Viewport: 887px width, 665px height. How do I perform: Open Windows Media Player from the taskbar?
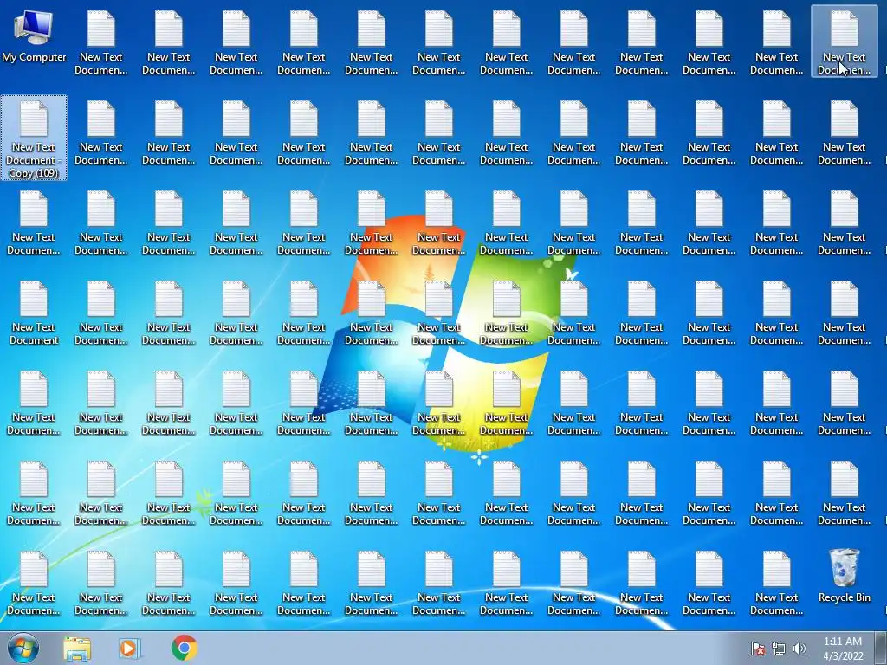(x=130, y=648)
